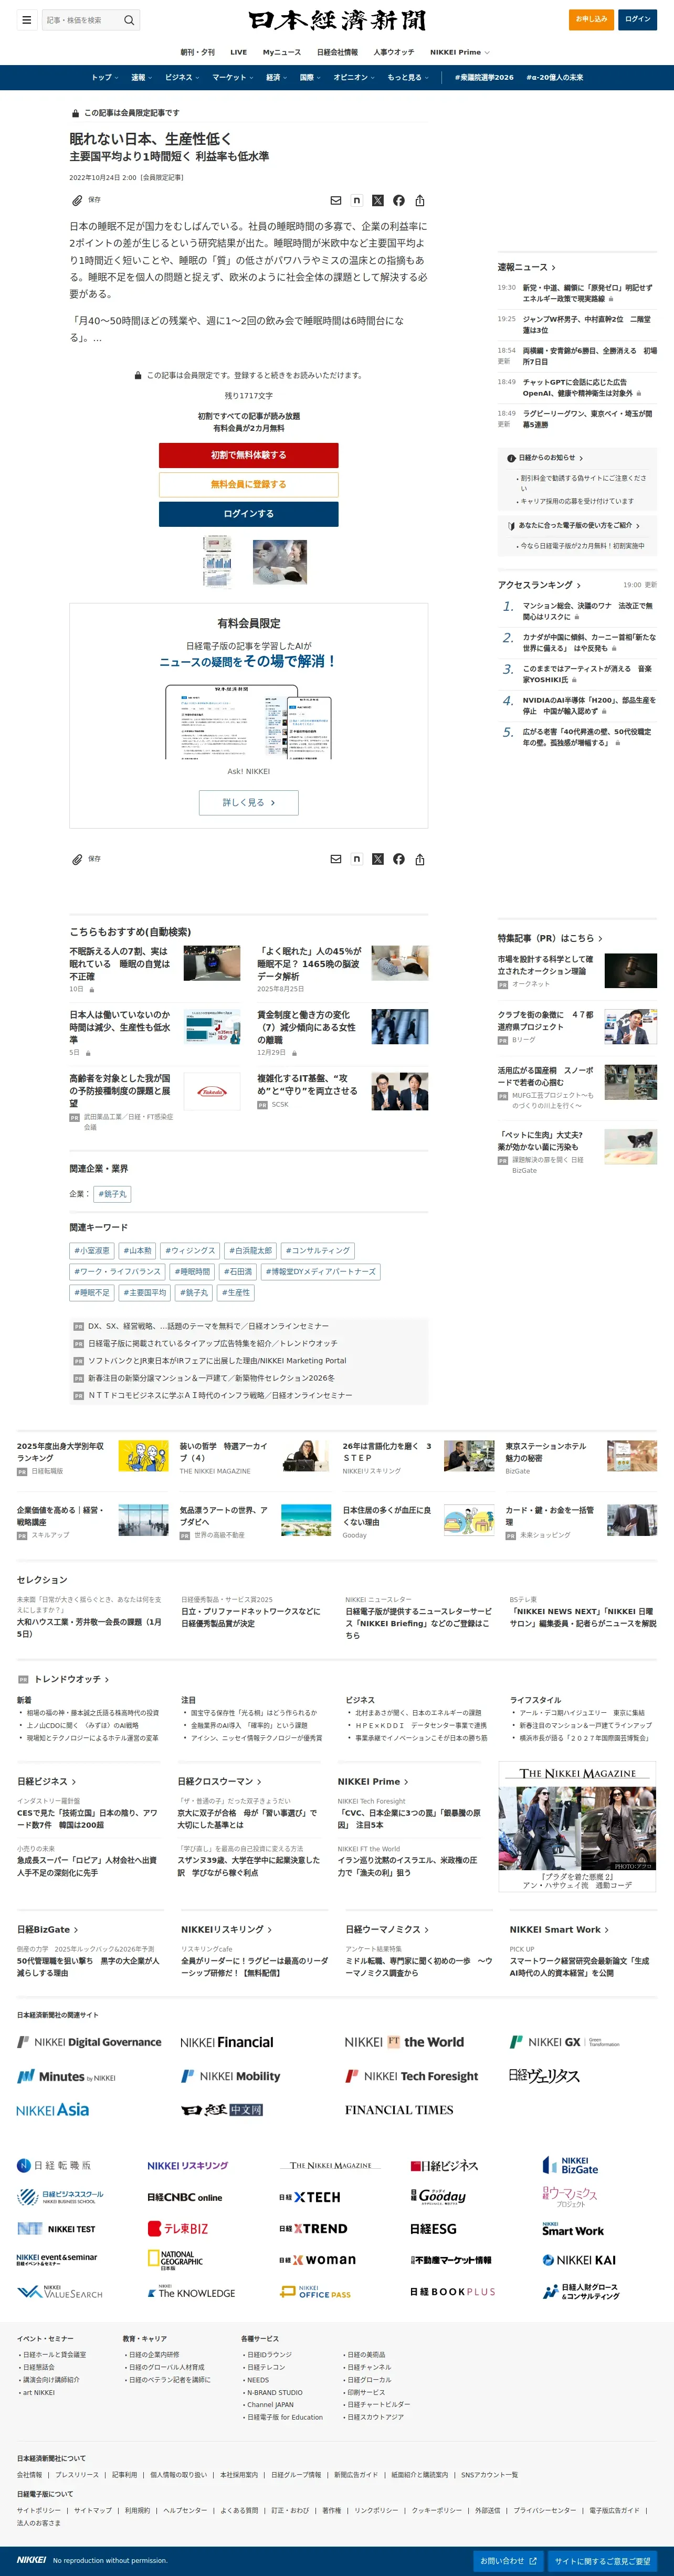
Task: Click the search magnifier icon
Action: point(129,20)
